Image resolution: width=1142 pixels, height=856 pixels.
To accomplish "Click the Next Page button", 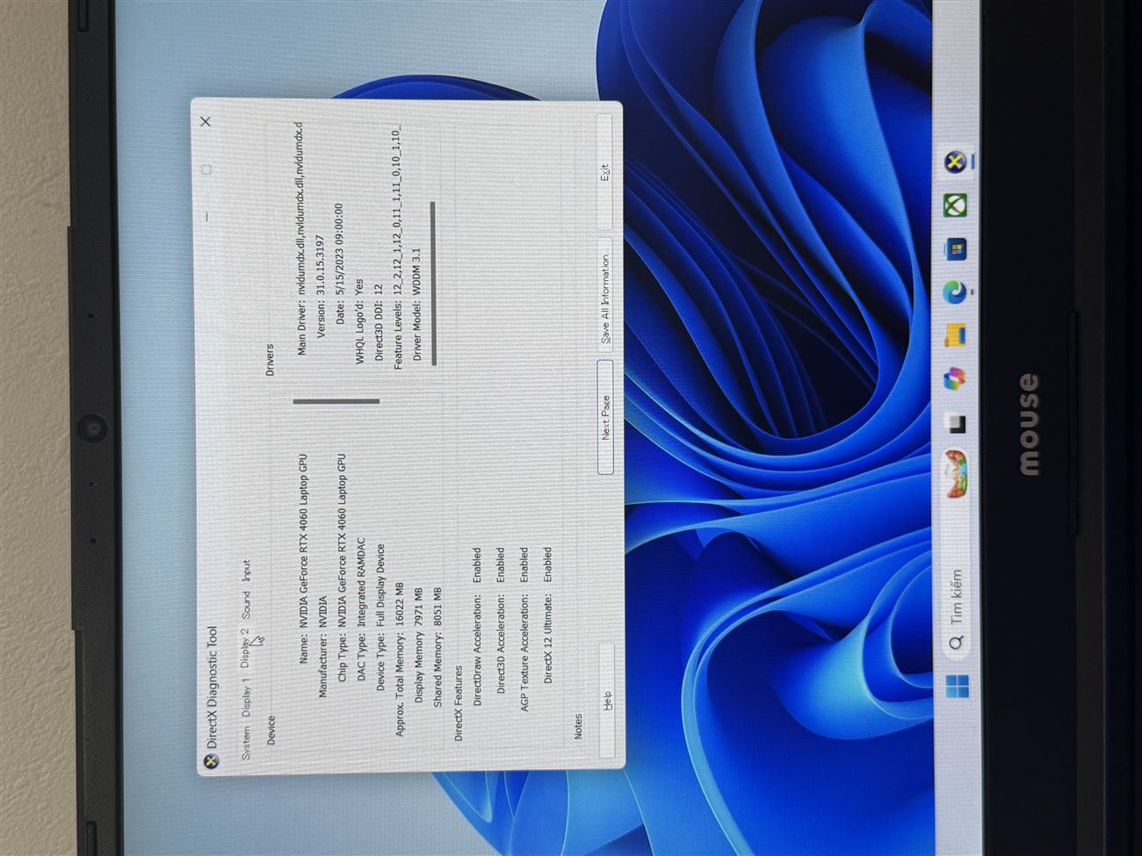I will pos(606,417).
